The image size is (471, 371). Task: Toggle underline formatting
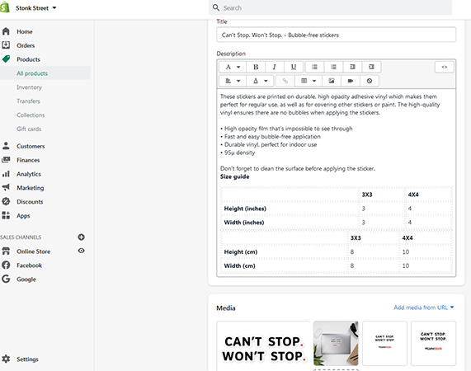tap(294, 67)
